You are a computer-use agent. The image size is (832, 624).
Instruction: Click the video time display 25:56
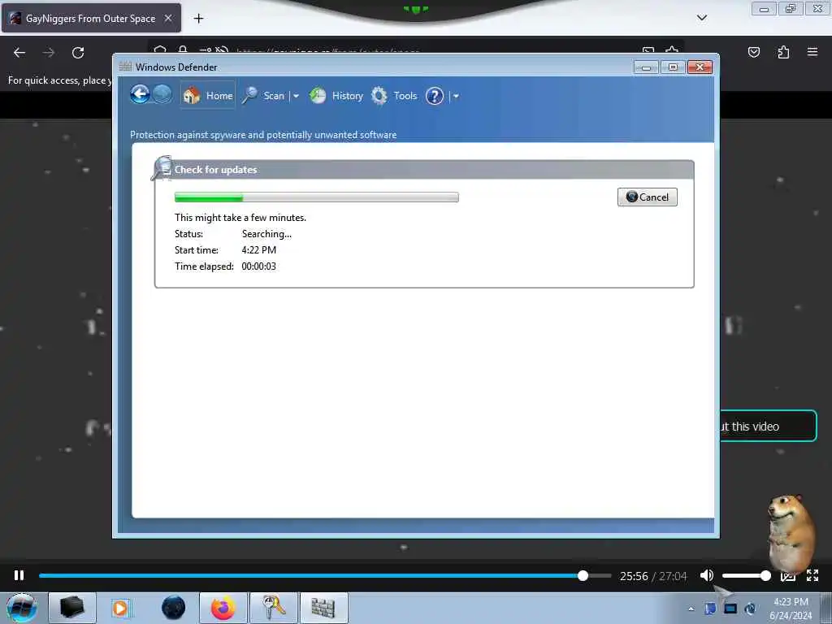(634, 576)
